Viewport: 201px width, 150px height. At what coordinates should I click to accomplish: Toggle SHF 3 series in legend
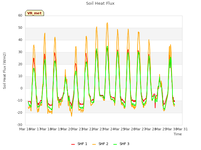coord(121,144)
